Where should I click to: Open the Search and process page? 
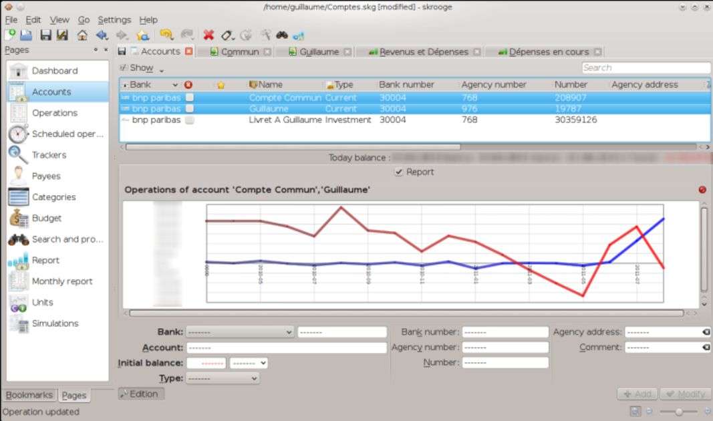(x=57, y=239)
